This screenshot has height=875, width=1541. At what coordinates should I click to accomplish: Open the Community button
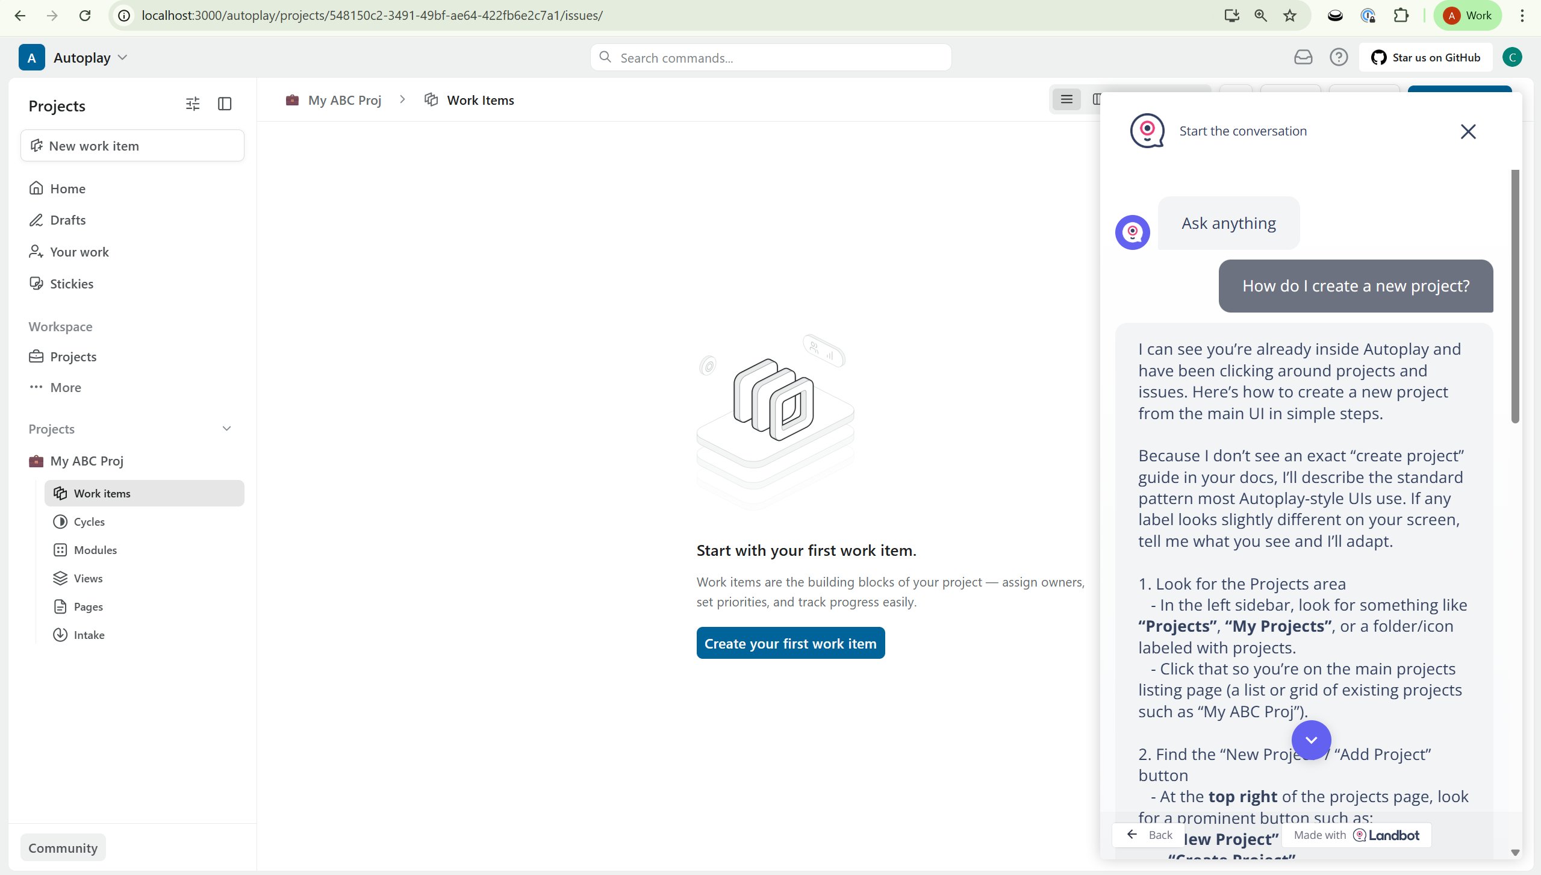click(x=63, y=848)
